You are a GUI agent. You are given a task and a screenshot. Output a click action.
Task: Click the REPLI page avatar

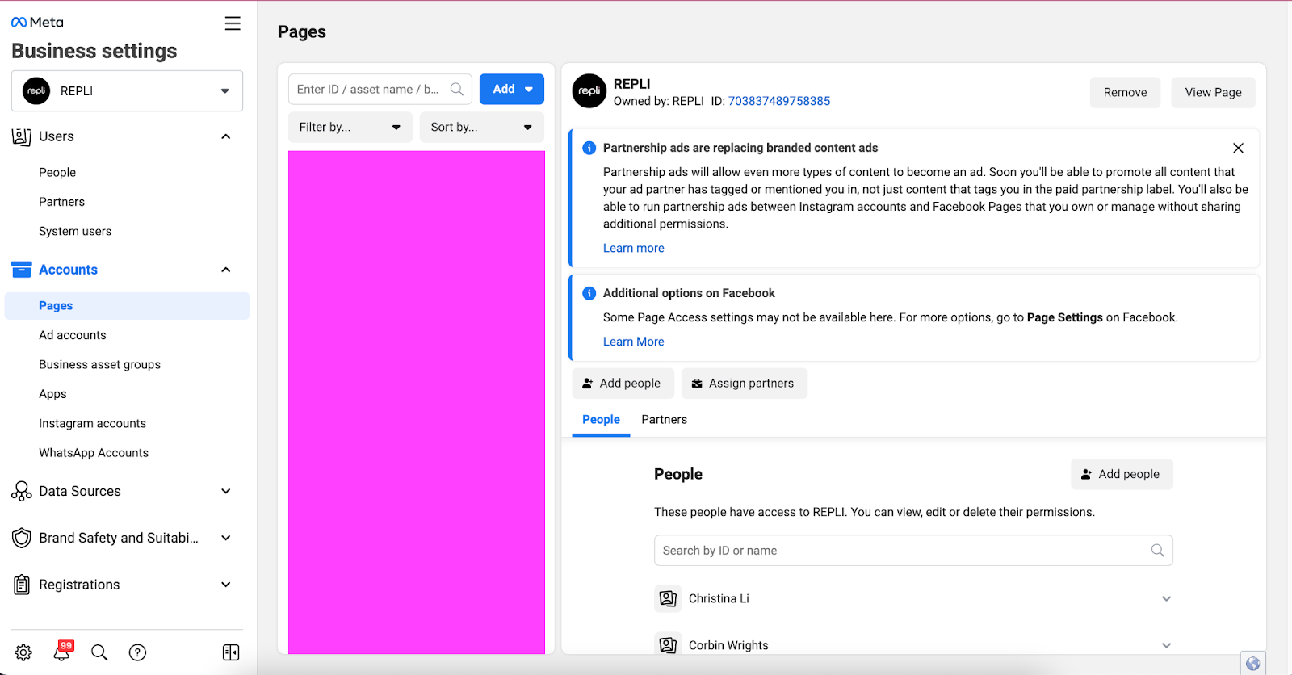pos(589,91)
